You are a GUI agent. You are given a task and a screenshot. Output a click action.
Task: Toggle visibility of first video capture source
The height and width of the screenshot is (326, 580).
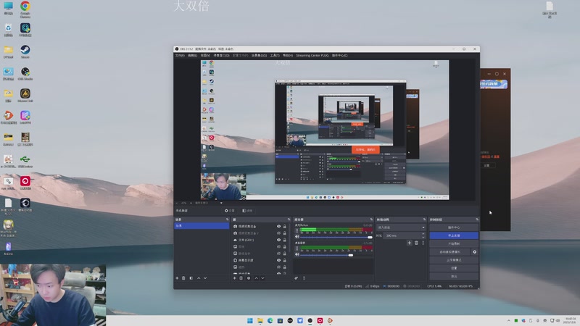(x=278, y=226)
